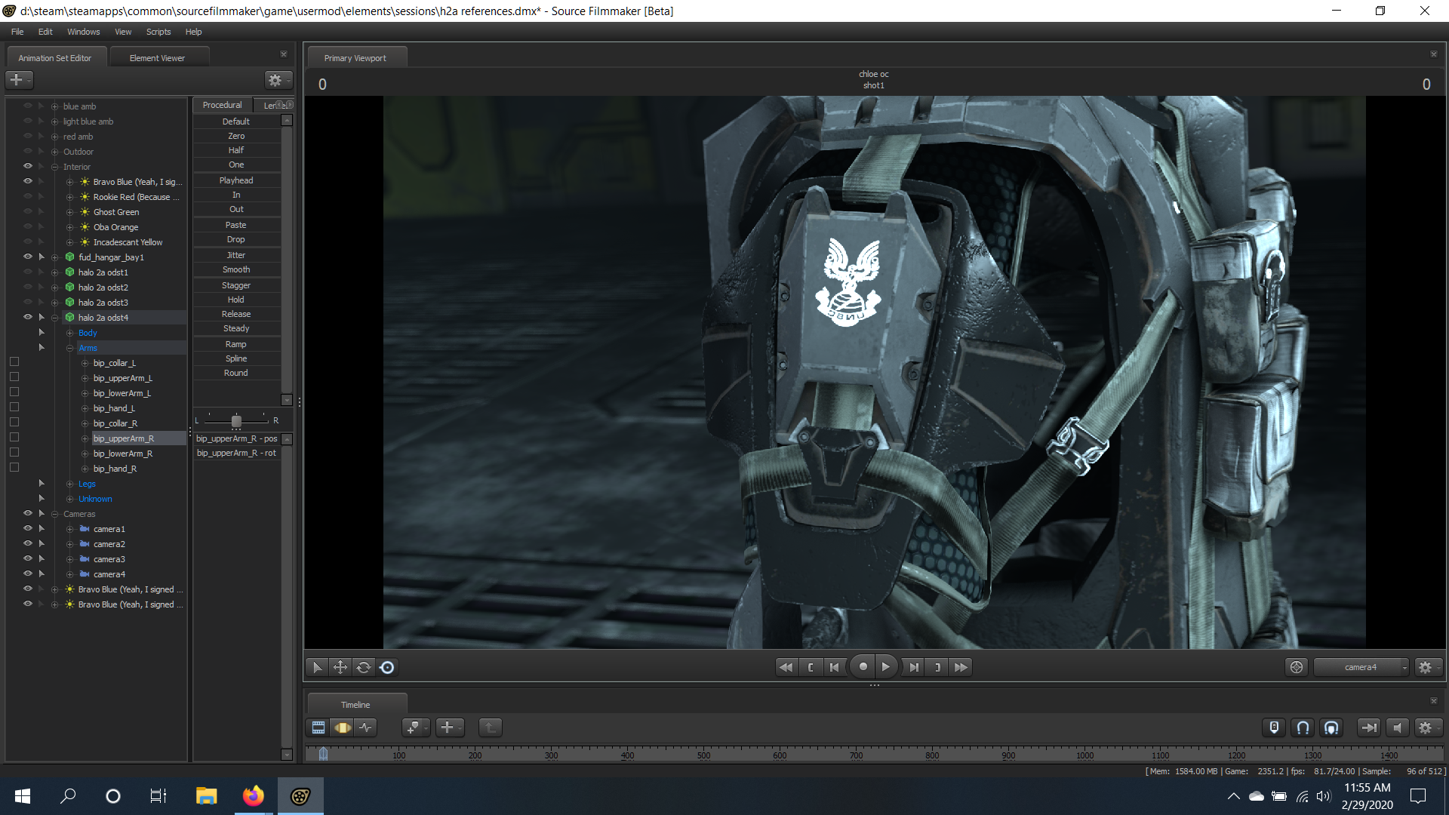The width and height of the screenshot is (1449, 815).
Task: Rewind playback with double left arrows
Action: coord(786,667)
